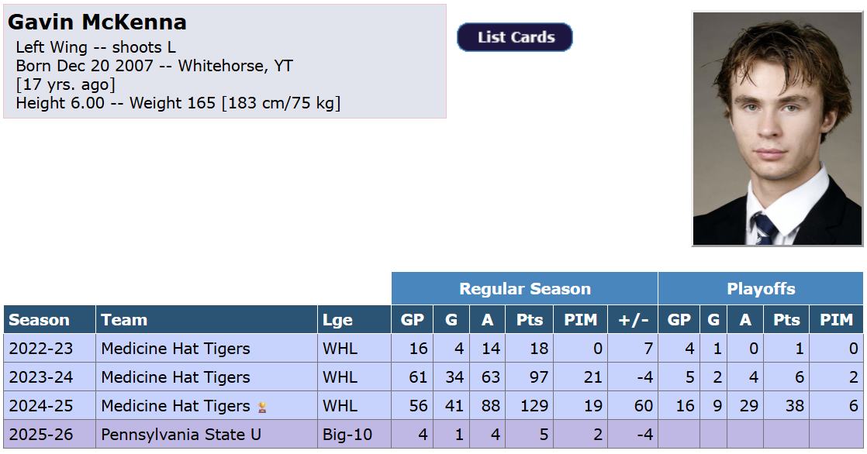Image resolution: width=867 pixels, height=454 pixels.
Task: Open Gavin McKenna's player photo
Action: coord(777,129)
